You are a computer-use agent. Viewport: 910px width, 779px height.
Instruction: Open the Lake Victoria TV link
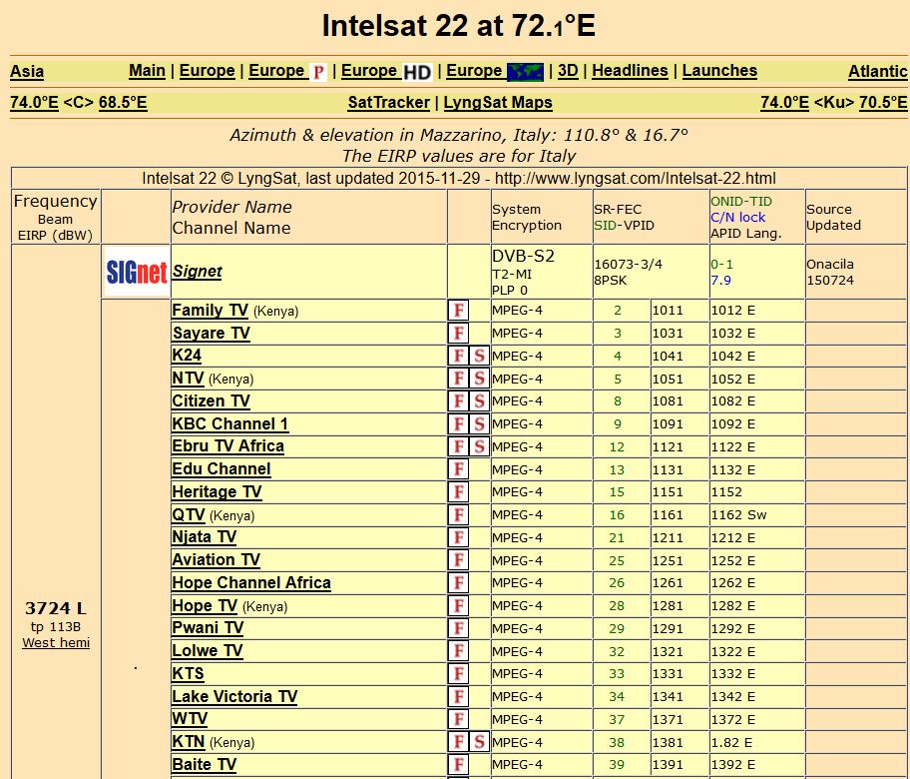[235, 696]
